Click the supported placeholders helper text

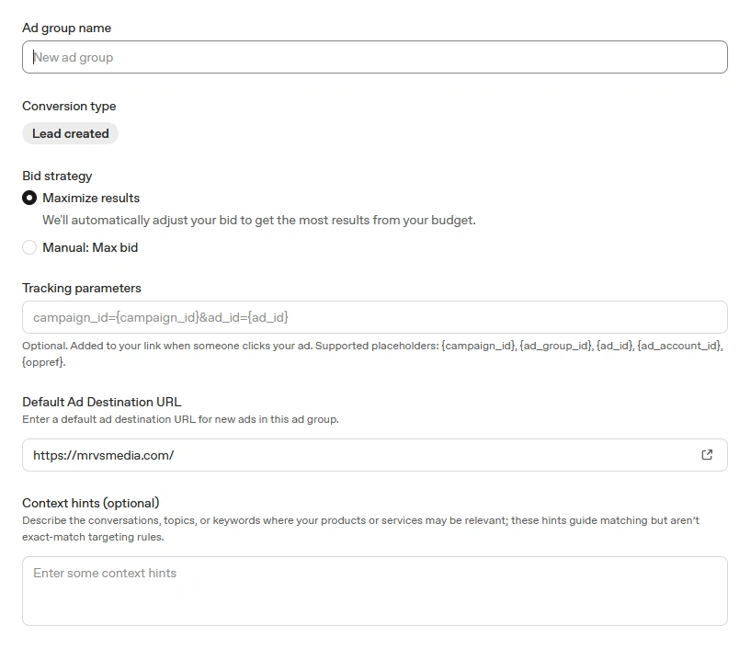tap(372, 354)
